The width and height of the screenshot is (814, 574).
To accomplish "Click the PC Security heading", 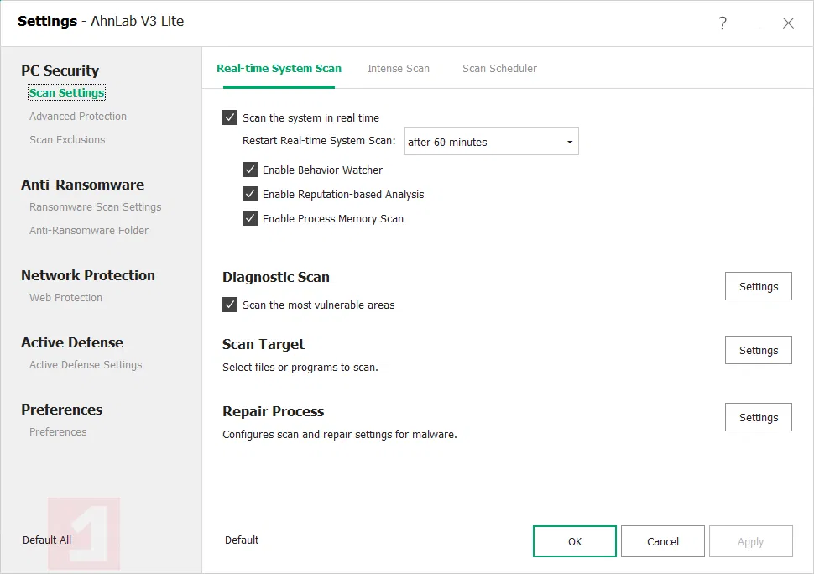I will (60, 70).
